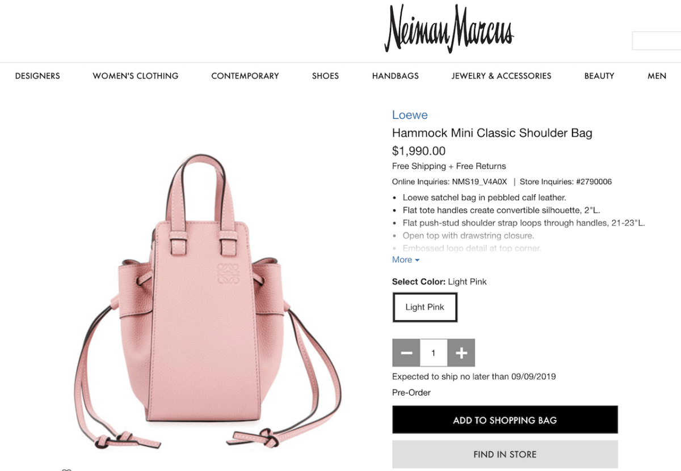
Task: Click the Hammock Mini Classic Shoulder Bag title
Action: click(492, 133)
